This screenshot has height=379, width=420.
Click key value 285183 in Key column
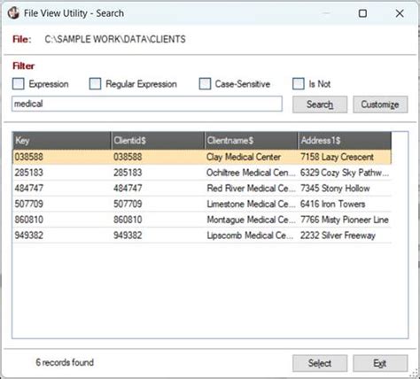click(29, 173)
